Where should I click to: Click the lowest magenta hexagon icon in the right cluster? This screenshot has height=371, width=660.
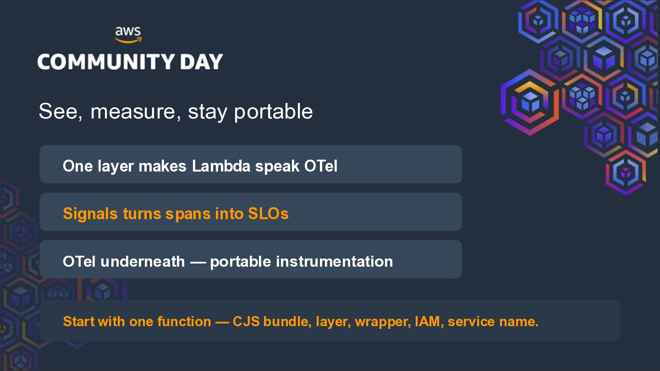click(x=626, y=172)
